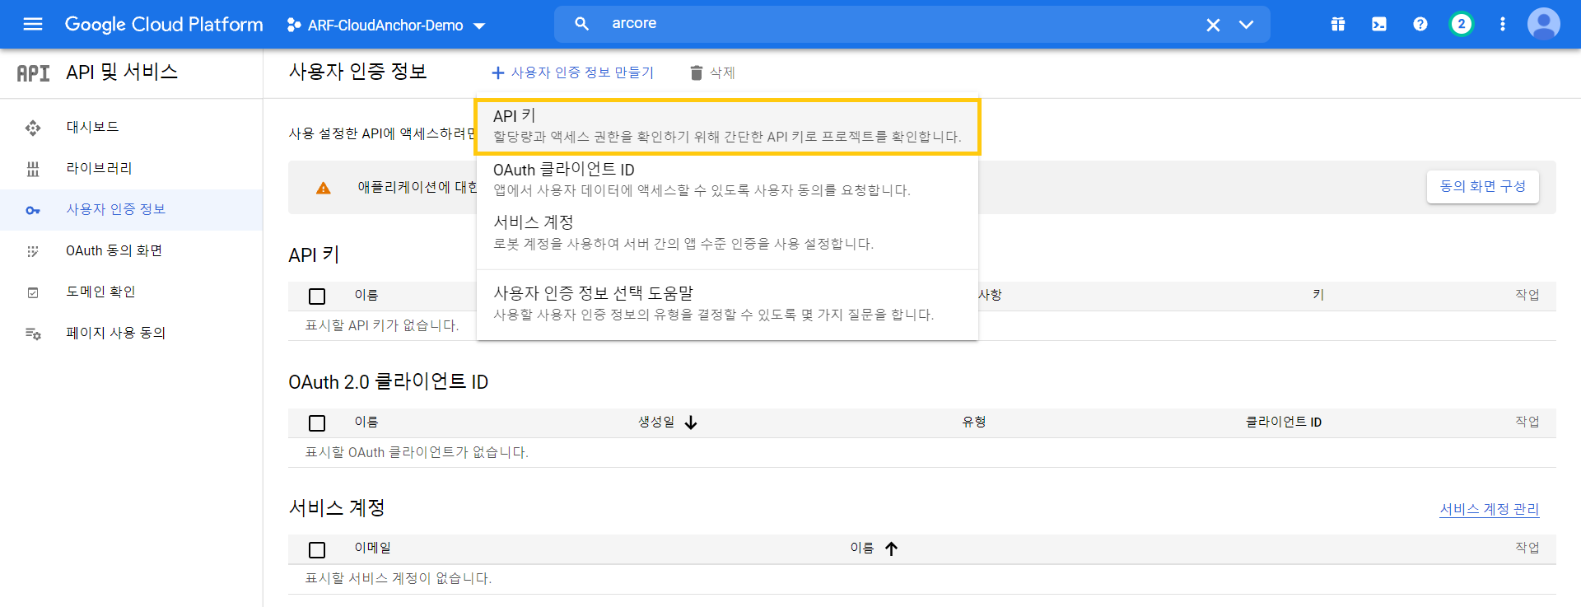This screenshot has width=1581, height=607.
Task: Click 유형 column header
Action: pyautogui.click(x=974, y=423)
